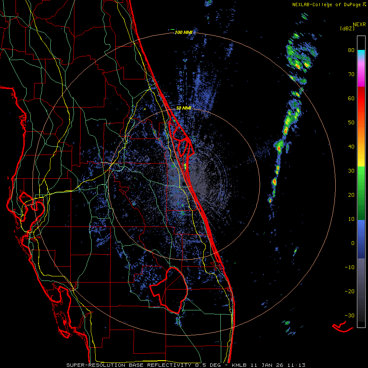The width and height of the screenshot is (368, 368).
Task: Click the -10 value on the dBZ scale
Action: click(x=350, y=267)
